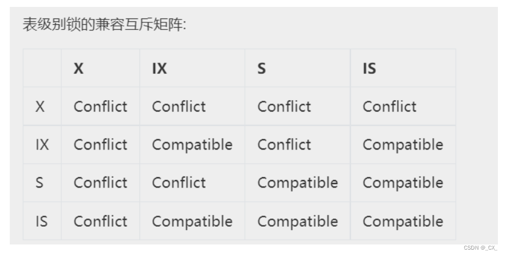Image resolution: width=506 pixels, height=256 pixels.
Task: Select the S row label
Action: (40, 183)
